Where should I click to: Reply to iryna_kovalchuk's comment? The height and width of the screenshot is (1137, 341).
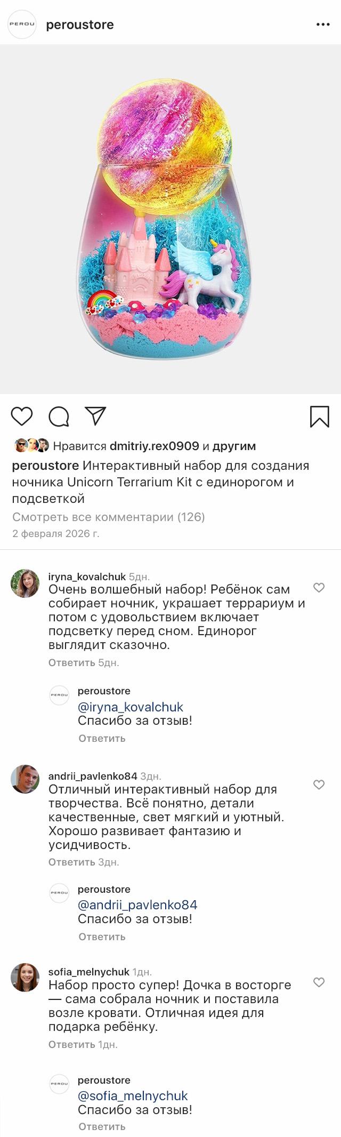[72, 663]
